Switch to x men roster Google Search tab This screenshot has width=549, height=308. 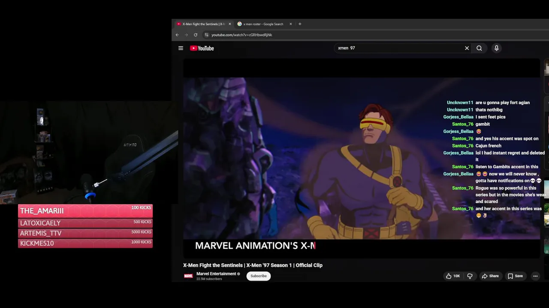(x=263, y=24)
